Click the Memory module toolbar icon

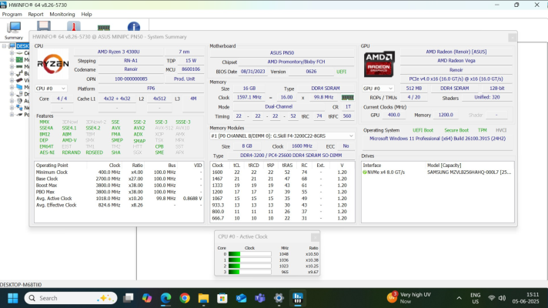104,28
